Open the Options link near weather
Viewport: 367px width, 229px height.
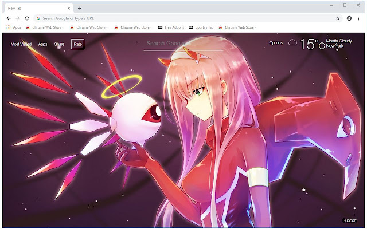pyautogui.click(x=276, y=42)
